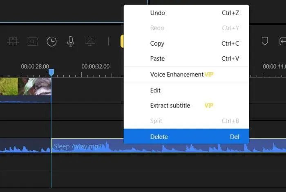Click the arrow icon at toolbar's right edge
Screen dimensions: 286x192
[282, 41]
